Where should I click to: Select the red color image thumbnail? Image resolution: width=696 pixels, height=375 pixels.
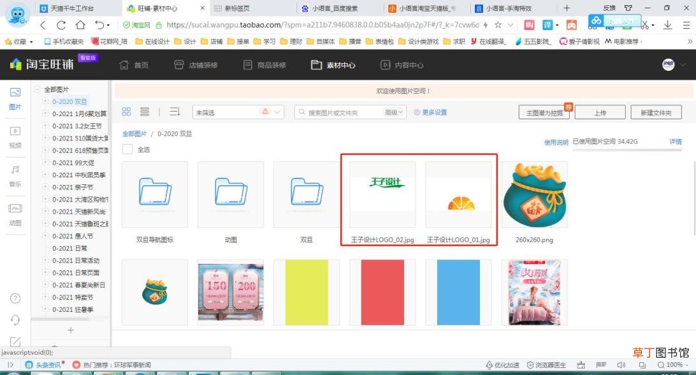click(x=382, y=292)
